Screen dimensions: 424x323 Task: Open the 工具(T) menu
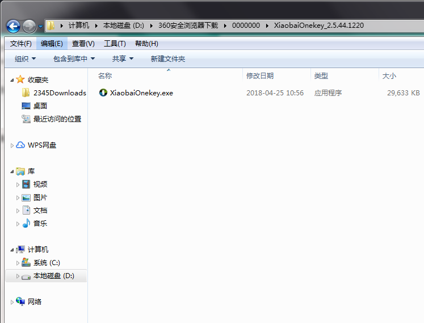[x=115, y=44]
